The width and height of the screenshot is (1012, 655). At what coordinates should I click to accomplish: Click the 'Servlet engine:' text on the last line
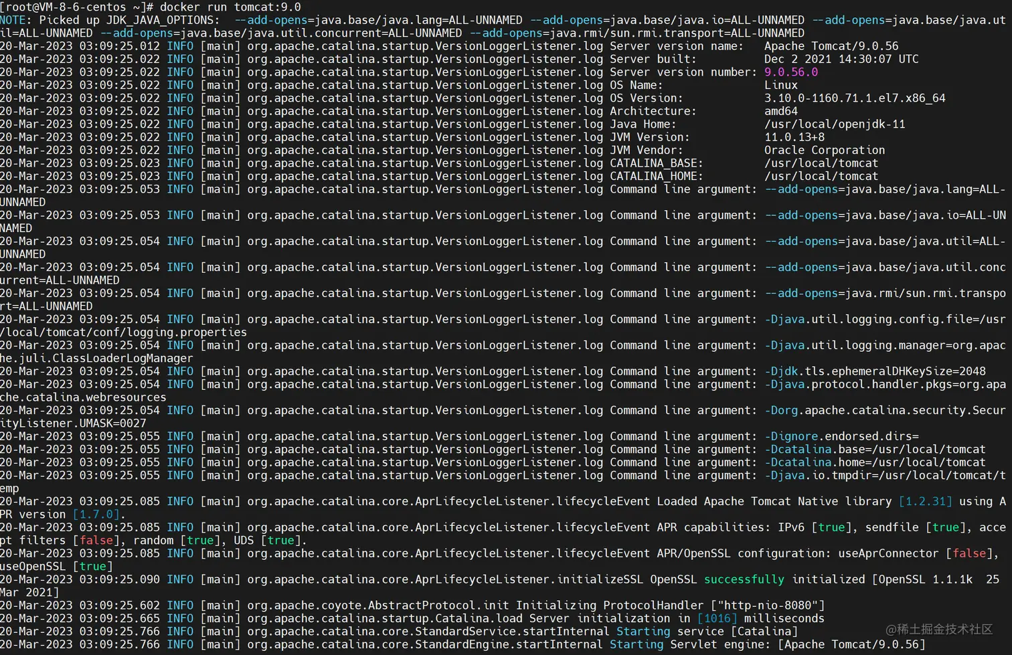pos(721,645)
